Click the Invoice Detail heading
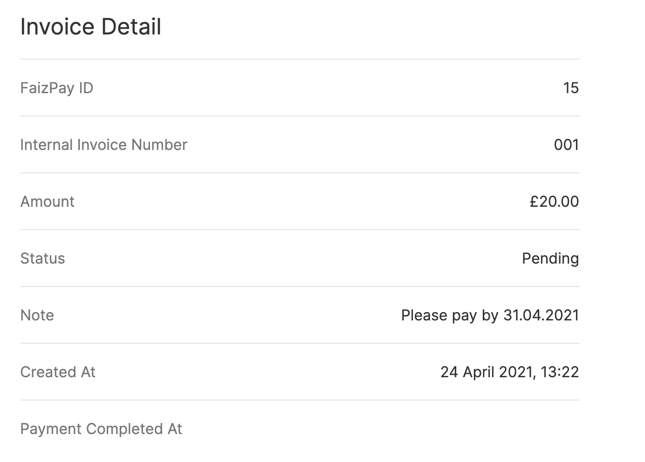 tap(91, 27)
